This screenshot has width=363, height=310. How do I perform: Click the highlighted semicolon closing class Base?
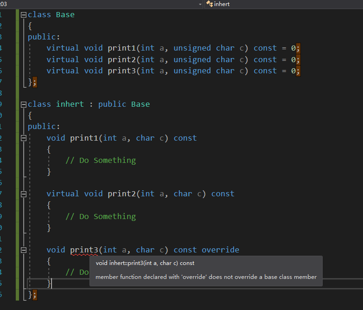click(34, 82)
